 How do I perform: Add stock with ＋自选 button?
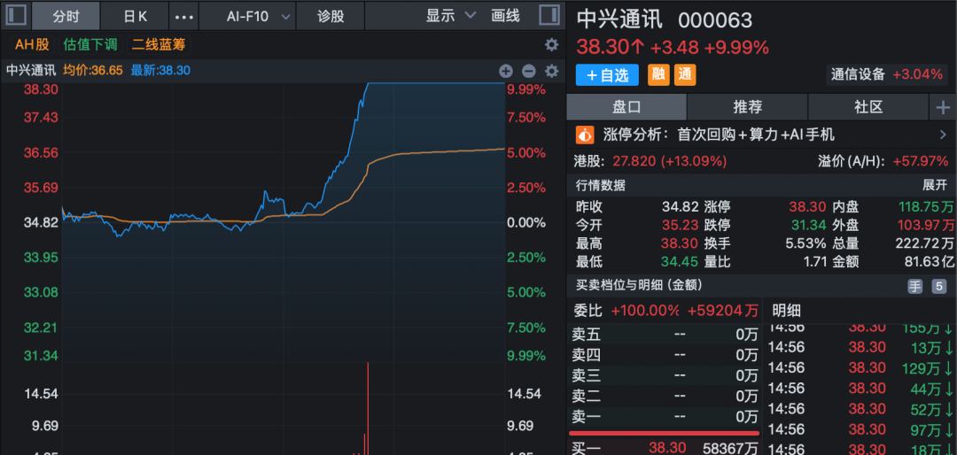point(607,75)
